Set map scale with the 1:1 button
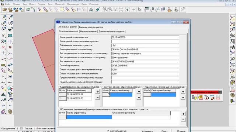 click(x=115, y=10)
